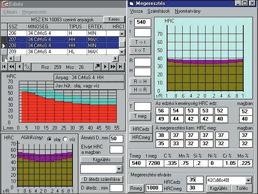Click the Rmeg button
Image resolution: width=258 pixels, height=194 pixels.
click(x=136, y=188)
